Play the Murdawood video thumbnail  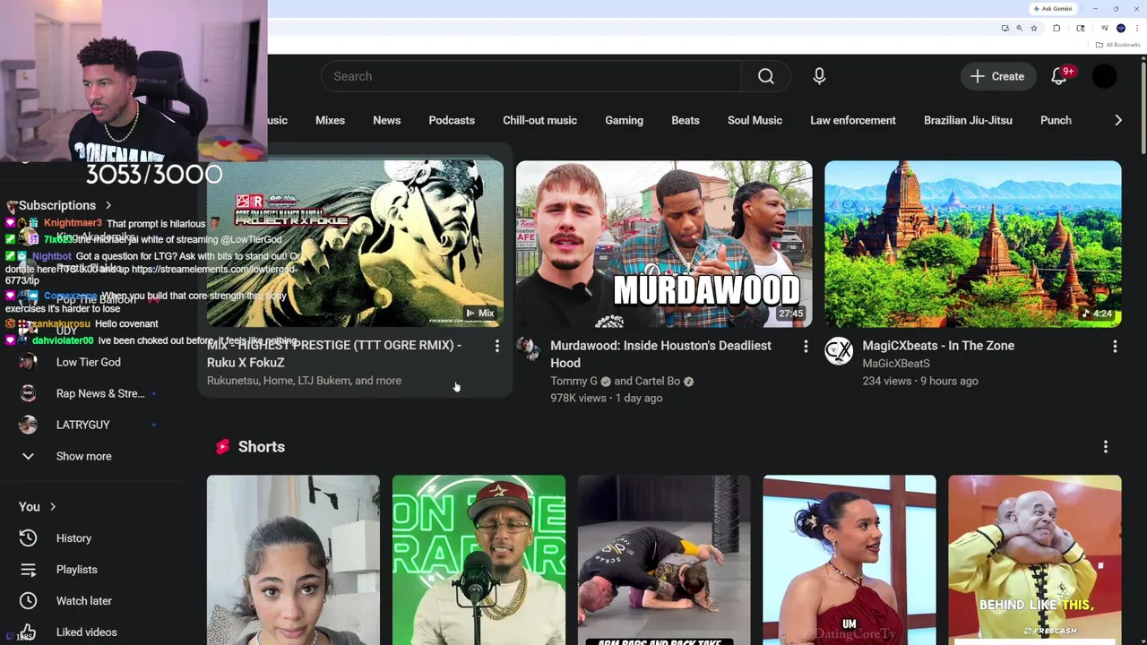pyautogui.click(x=664, y=245)
